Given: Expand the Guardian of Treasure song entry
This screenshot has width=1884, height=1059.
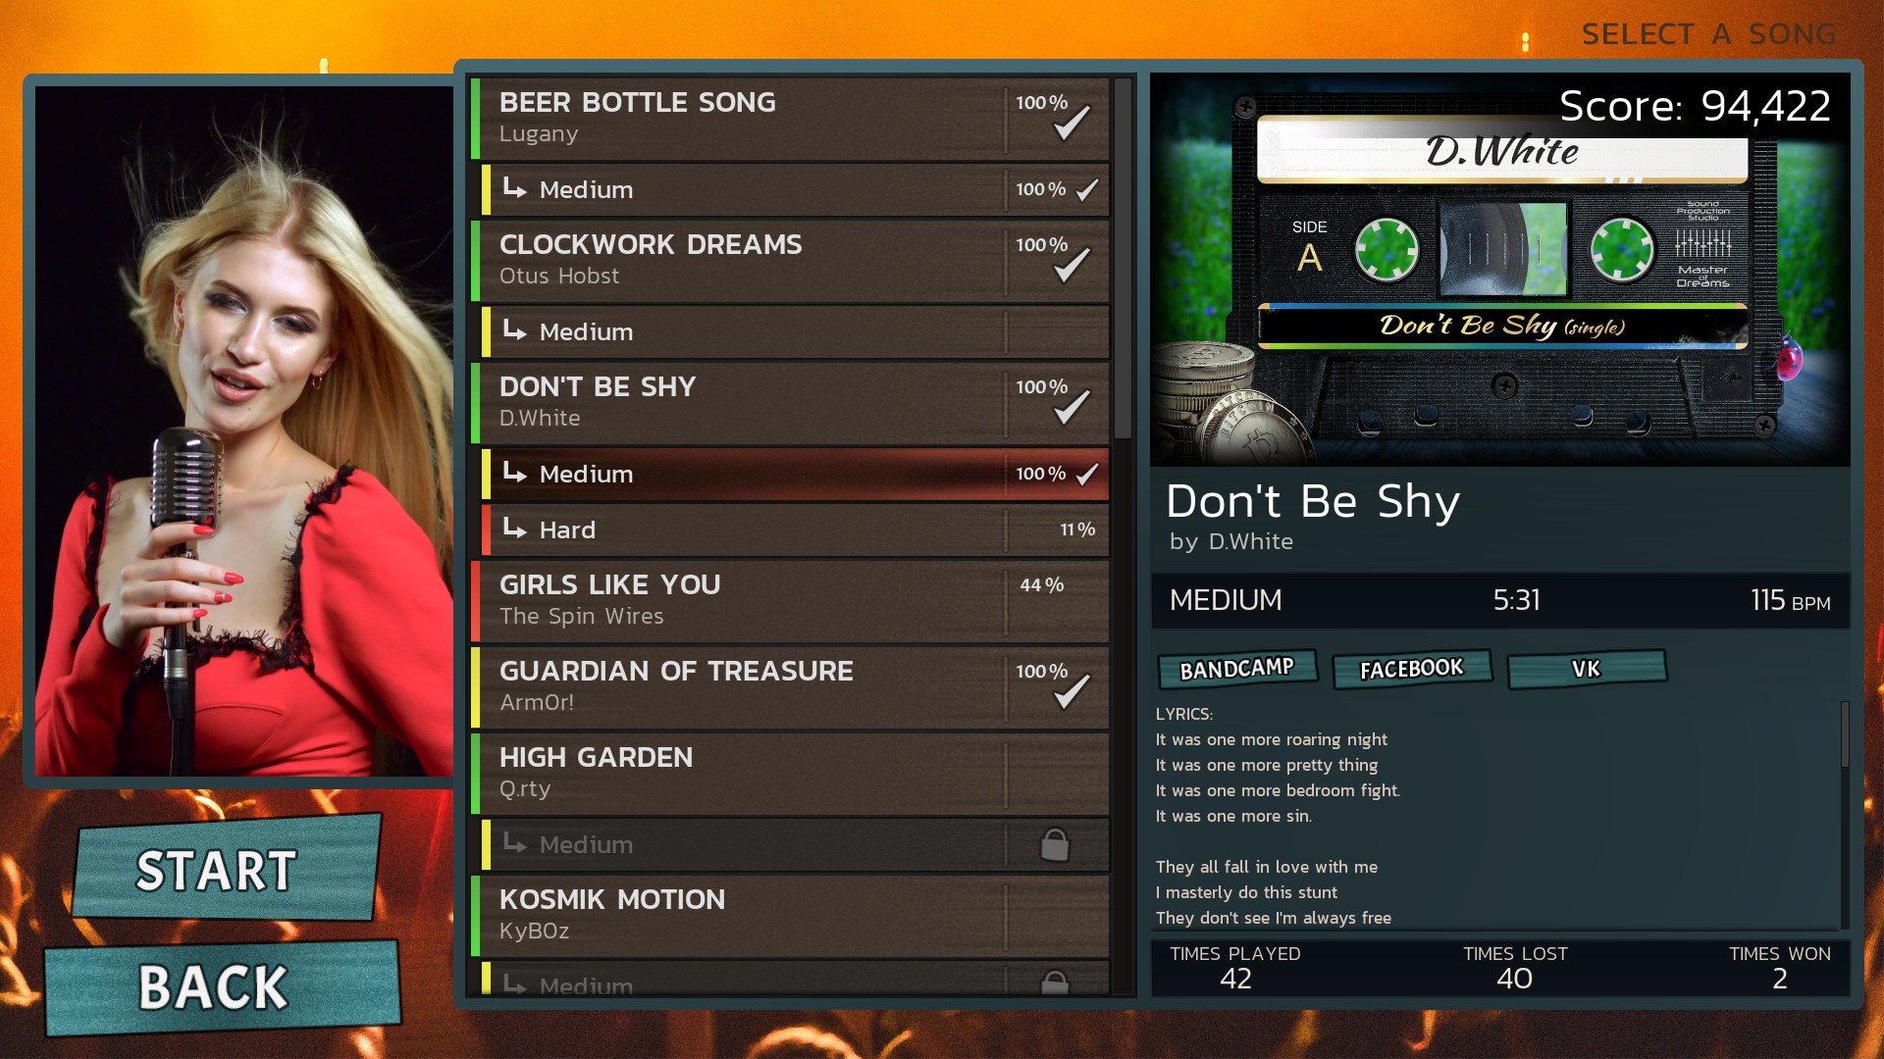Looking at the screenshot, I should [x=793, y=685].
